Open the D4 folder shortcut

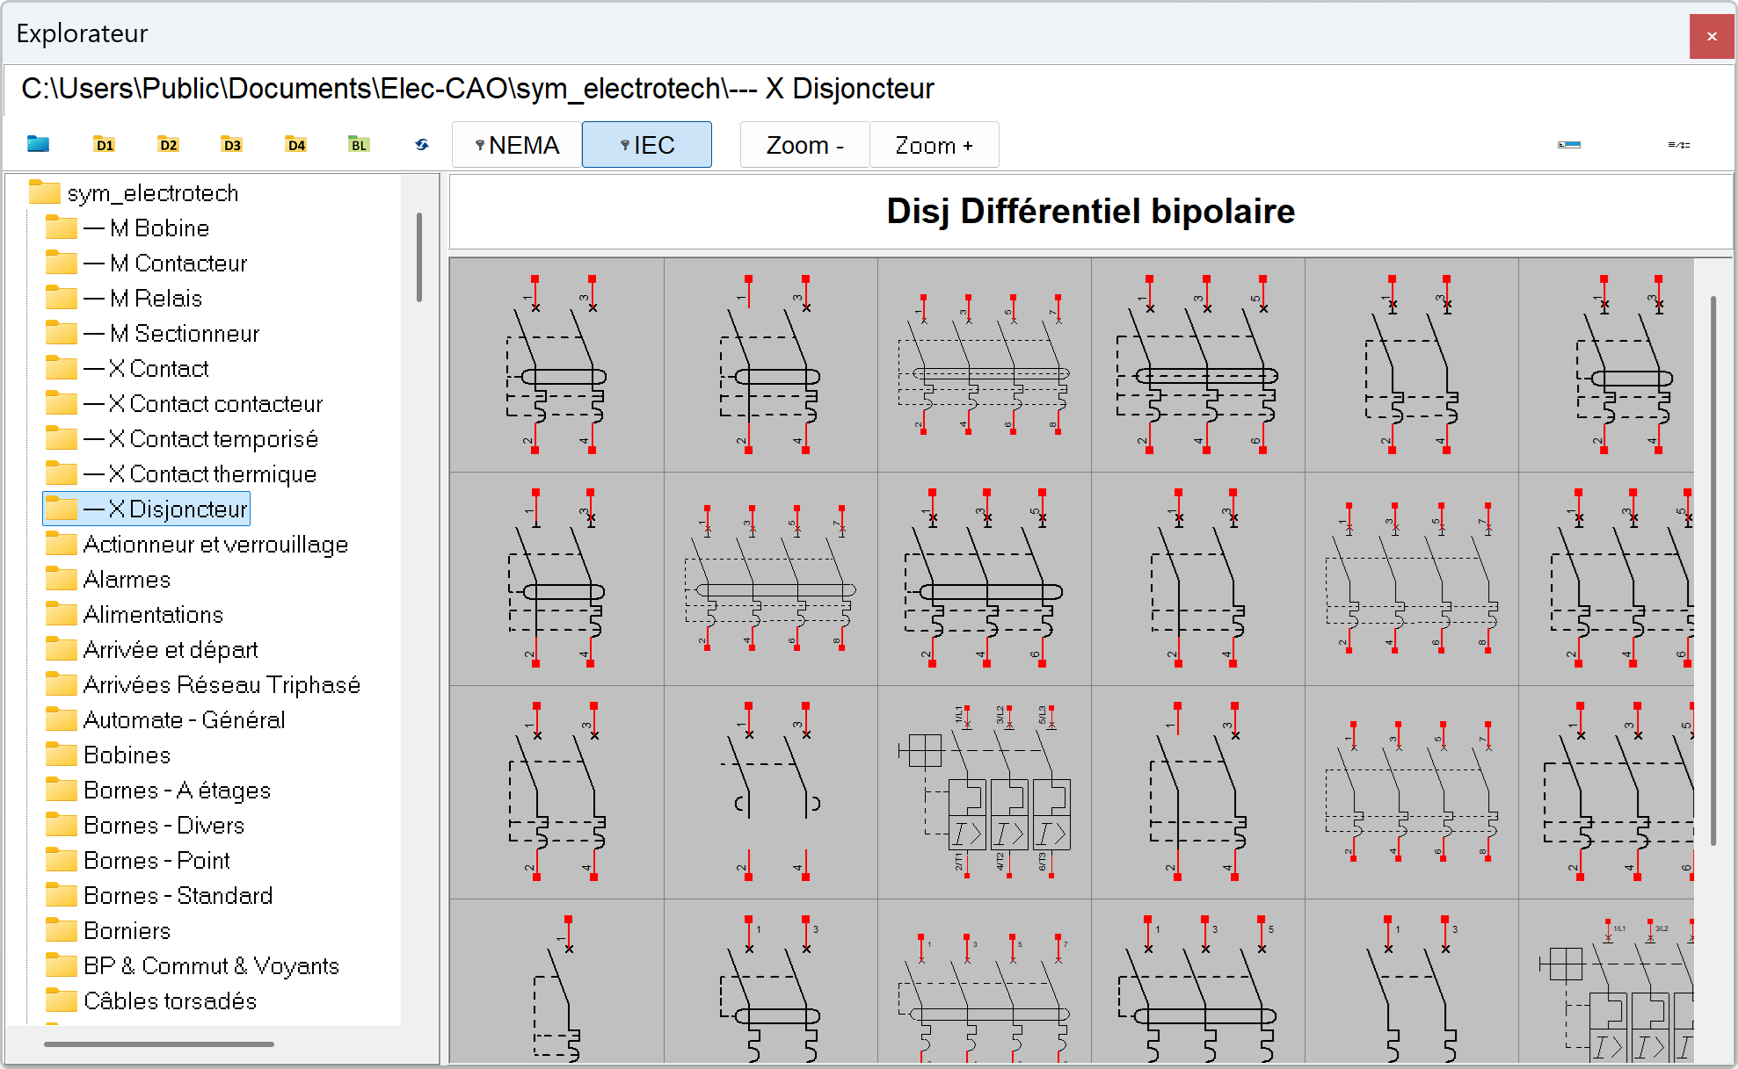click(x=296, y=145)
